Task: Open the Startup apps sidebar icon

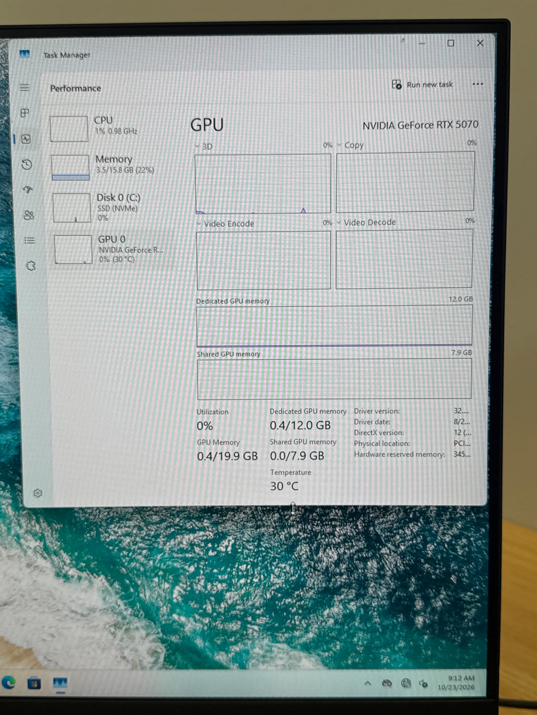Action: coord(28,190)
